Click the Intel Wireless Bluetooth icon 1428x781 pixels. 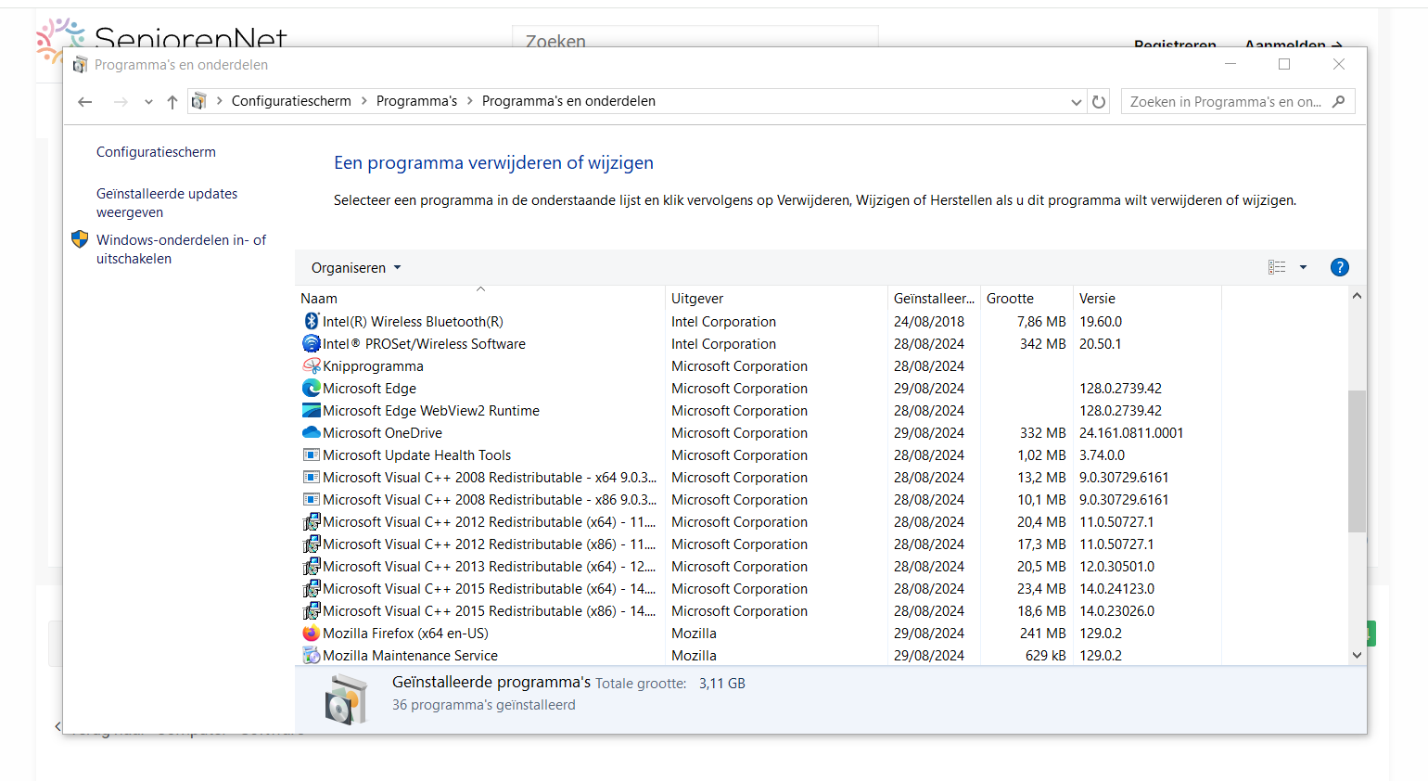click(x=312, y=321)
